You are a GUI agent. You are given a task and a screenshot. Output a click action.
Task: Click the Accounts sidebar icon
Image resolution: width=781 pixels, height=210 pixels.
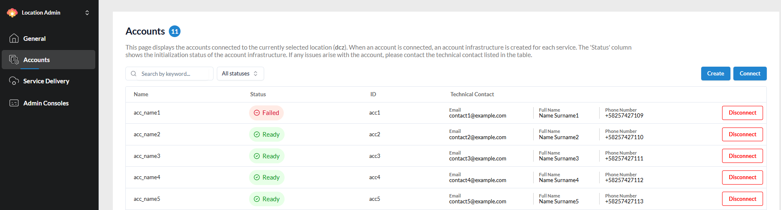(14, 60)
